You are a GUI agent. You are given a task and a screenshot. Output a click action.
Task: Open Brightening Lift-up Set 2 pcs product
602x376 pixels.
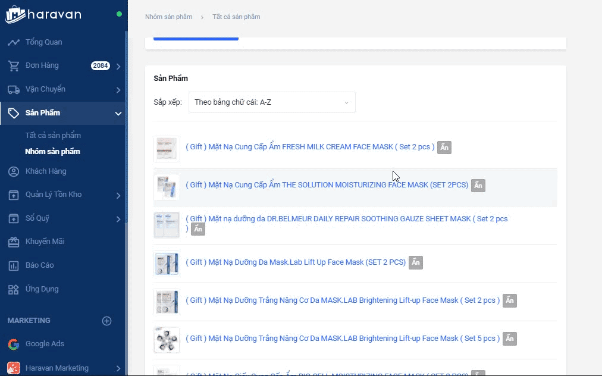point(343,300)
